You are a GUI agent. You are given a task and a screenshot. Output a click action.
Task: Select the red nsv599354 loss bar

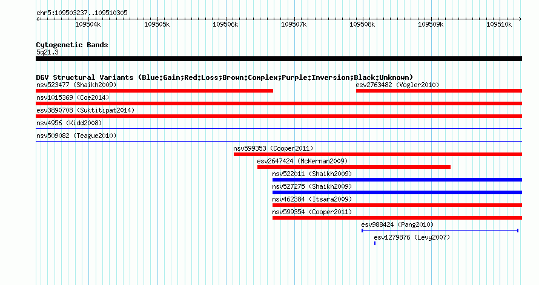pyautogui.click(x=397, y=218)
